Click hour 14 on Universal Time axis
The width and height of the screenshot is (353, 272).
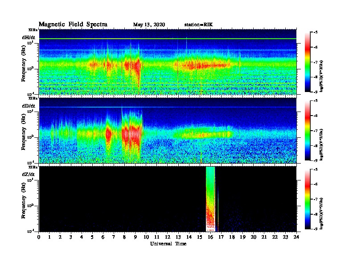189,237
